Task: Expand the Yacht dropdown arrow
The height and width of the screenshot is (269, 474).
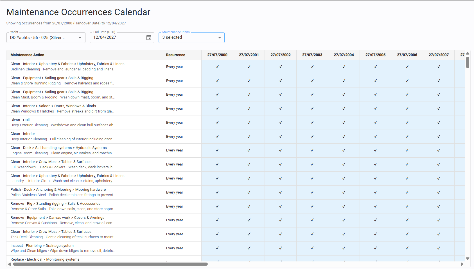Action: pyautogui.click(x=80, y=38)
